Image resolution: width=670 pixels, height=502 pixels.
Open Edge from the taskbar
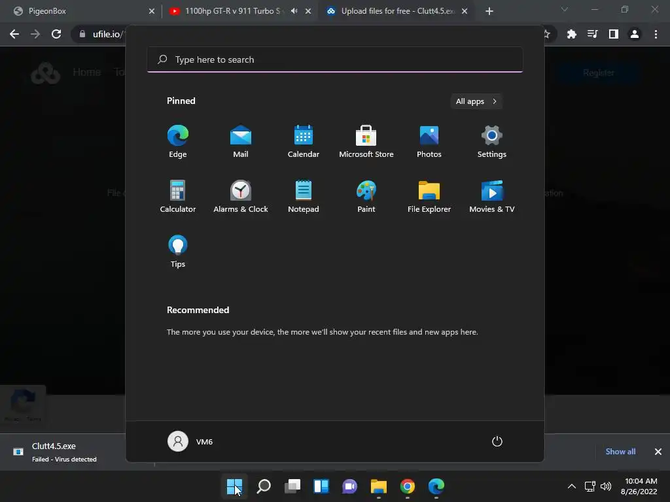pos(436,486)
